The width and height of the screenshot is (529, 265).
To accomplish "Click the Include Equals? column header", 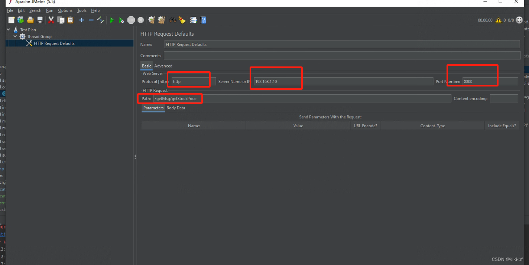I will point(502,125).
